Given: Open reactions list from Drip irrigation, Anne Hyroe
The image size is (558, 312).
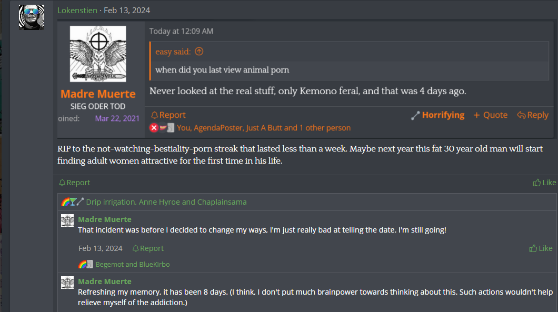Looking at the screenshot, I should point(166,202).
